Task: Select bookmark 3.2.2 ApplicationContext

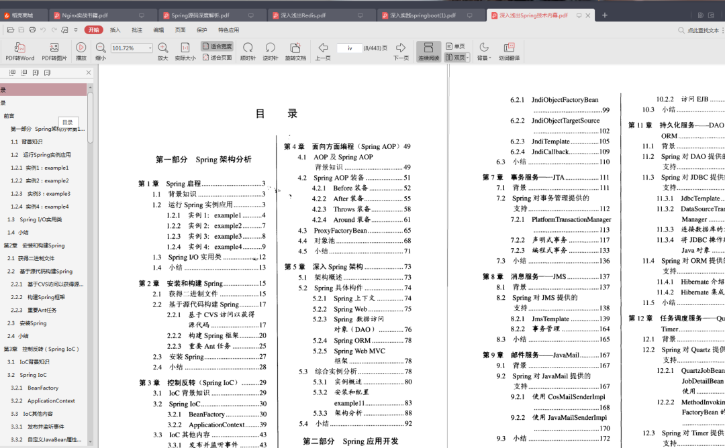Action: (x=42, y=401)
